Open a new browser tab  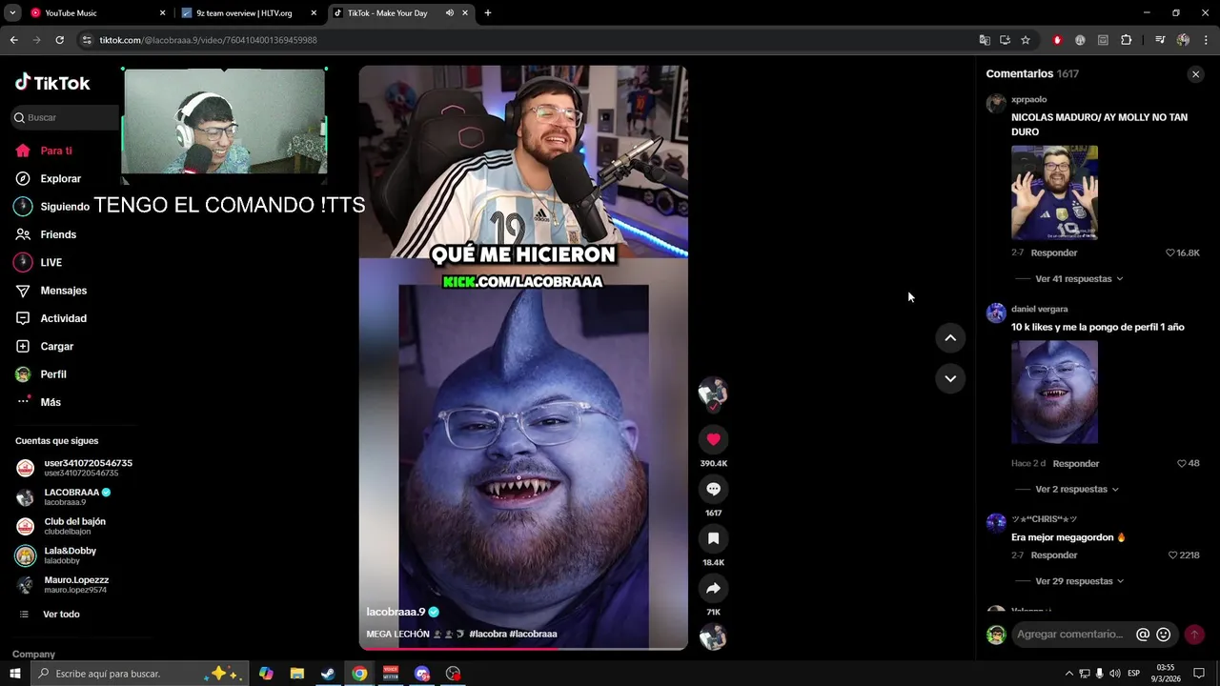click(x=488, y=13)
